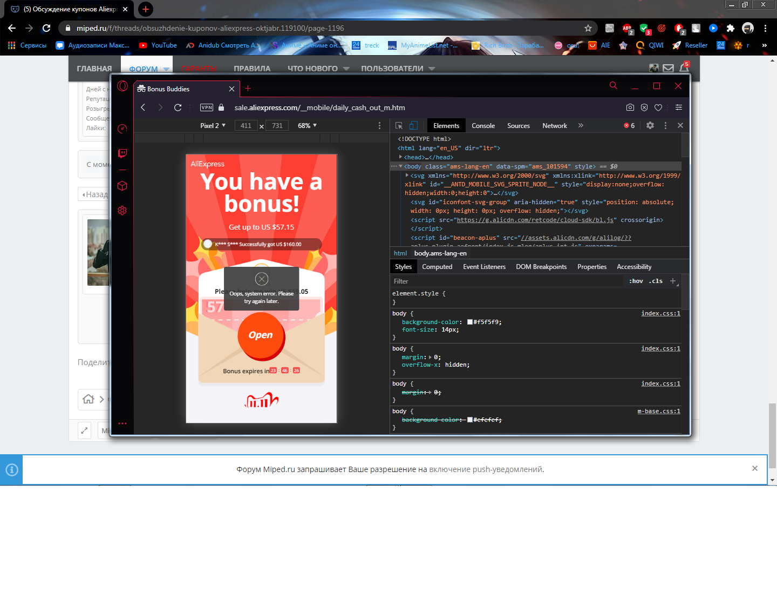777x606 pixels.
Task: Open the AdBlock Plus extension icon
Action: pos(627,28)
